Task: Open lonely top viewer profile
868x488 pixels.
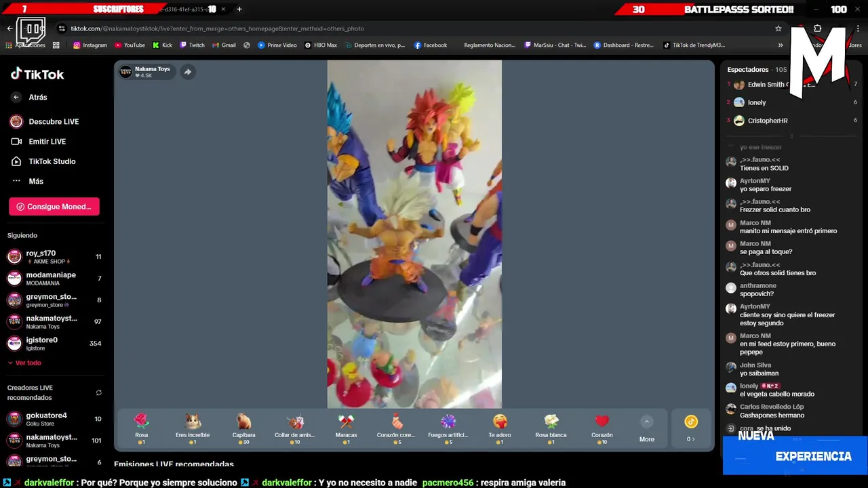Action: click(x=757, y=102)
